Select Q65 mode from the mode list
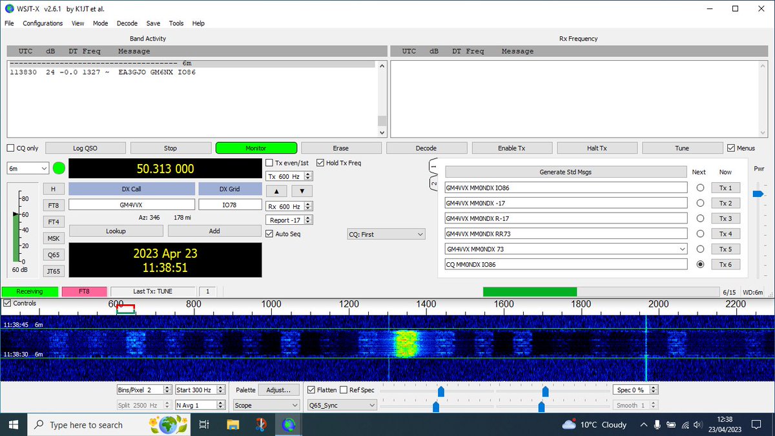 pyautogui.click(x=54, y=254)
